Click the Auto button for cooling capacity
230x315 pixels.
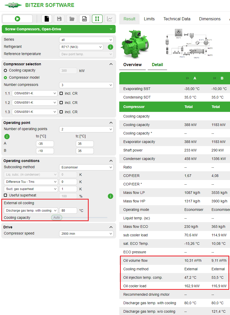(x=56, y=217)
